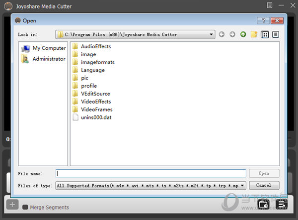Switch to icon list view mode

265,34
